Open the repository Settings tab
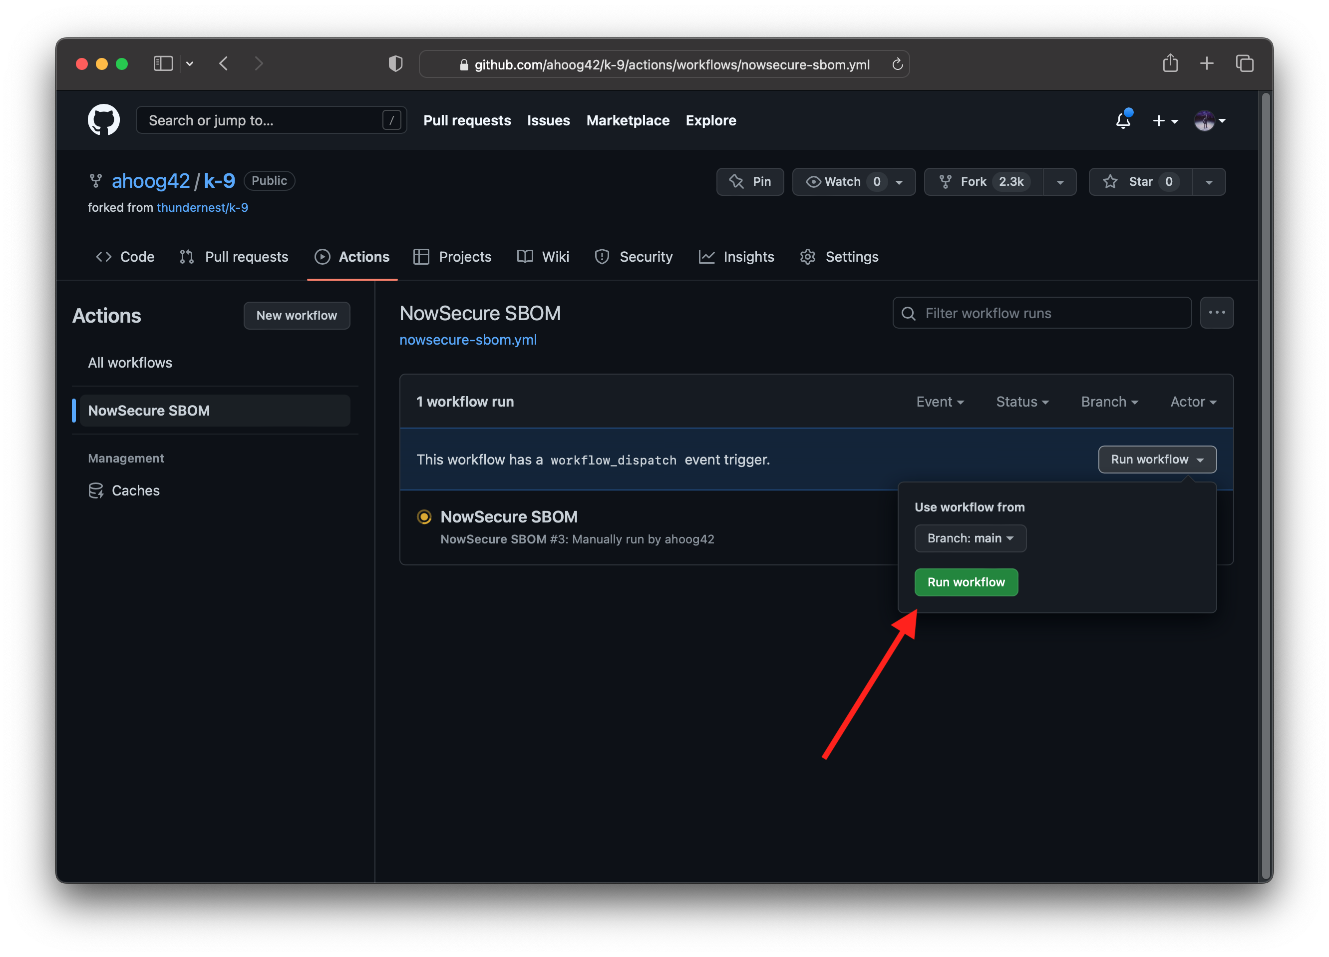1329x957 pixels. pos(839,257)
